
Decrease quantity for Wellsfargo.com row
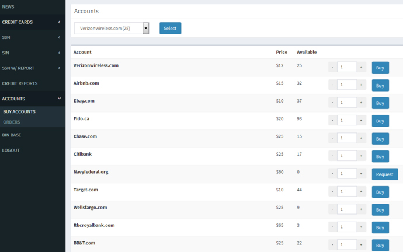pos(332,209)
